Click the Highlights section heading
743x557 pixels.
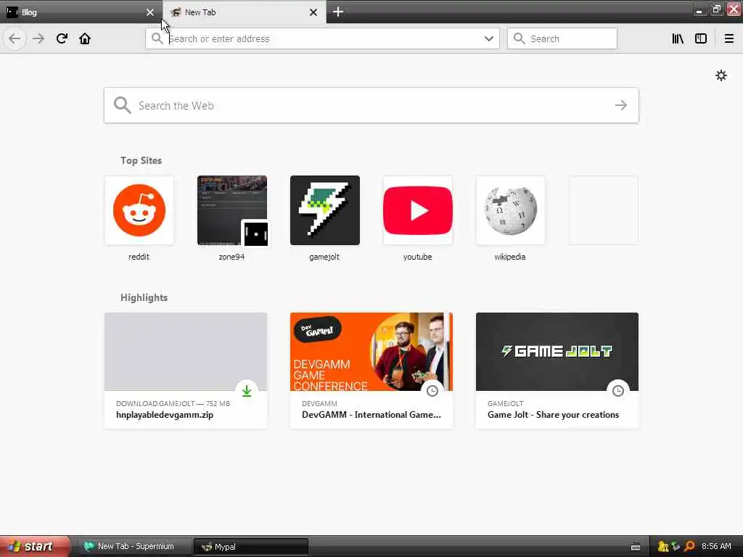click(x=144, y=297)
